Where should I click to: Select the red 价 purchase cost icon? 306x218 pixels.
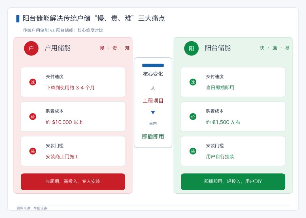coord(33,117)
